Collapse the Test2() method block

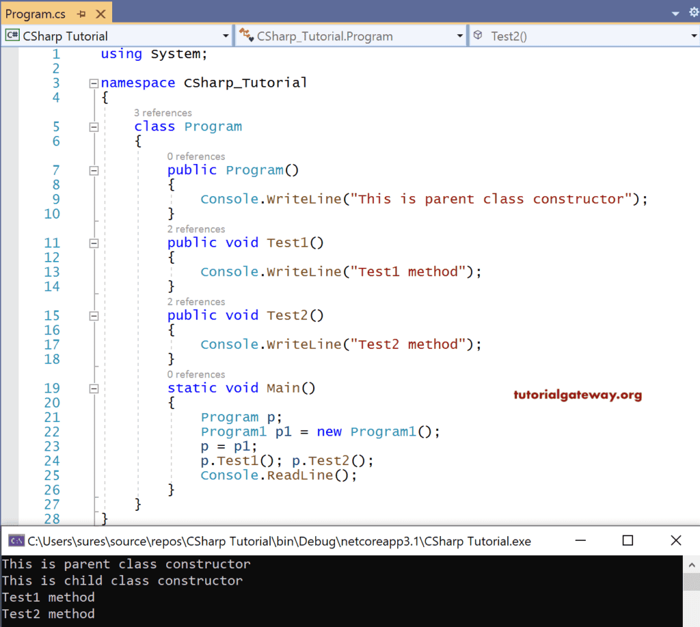[94, 316]
